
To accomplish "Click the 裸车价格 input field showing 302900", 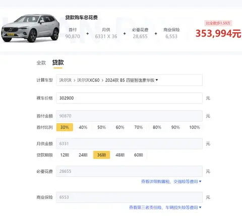I will click(x=129, y=98).
